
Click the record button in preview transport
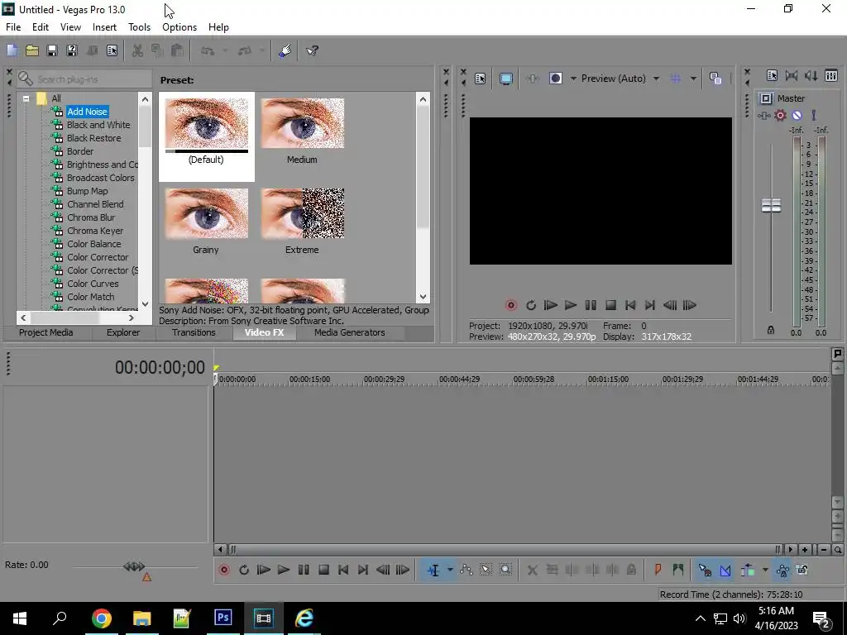coord(510,305)
